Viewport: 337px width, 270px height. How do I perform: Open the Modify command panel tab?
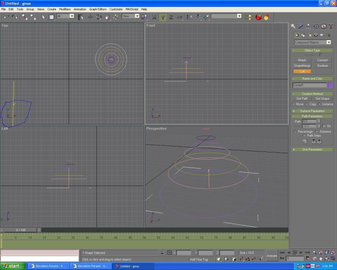[301, 26]
